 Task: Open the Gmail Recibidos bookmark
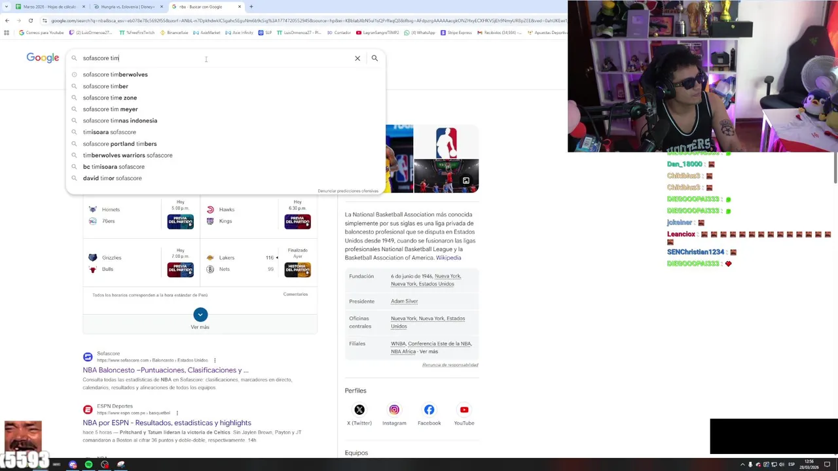[499, 33]
